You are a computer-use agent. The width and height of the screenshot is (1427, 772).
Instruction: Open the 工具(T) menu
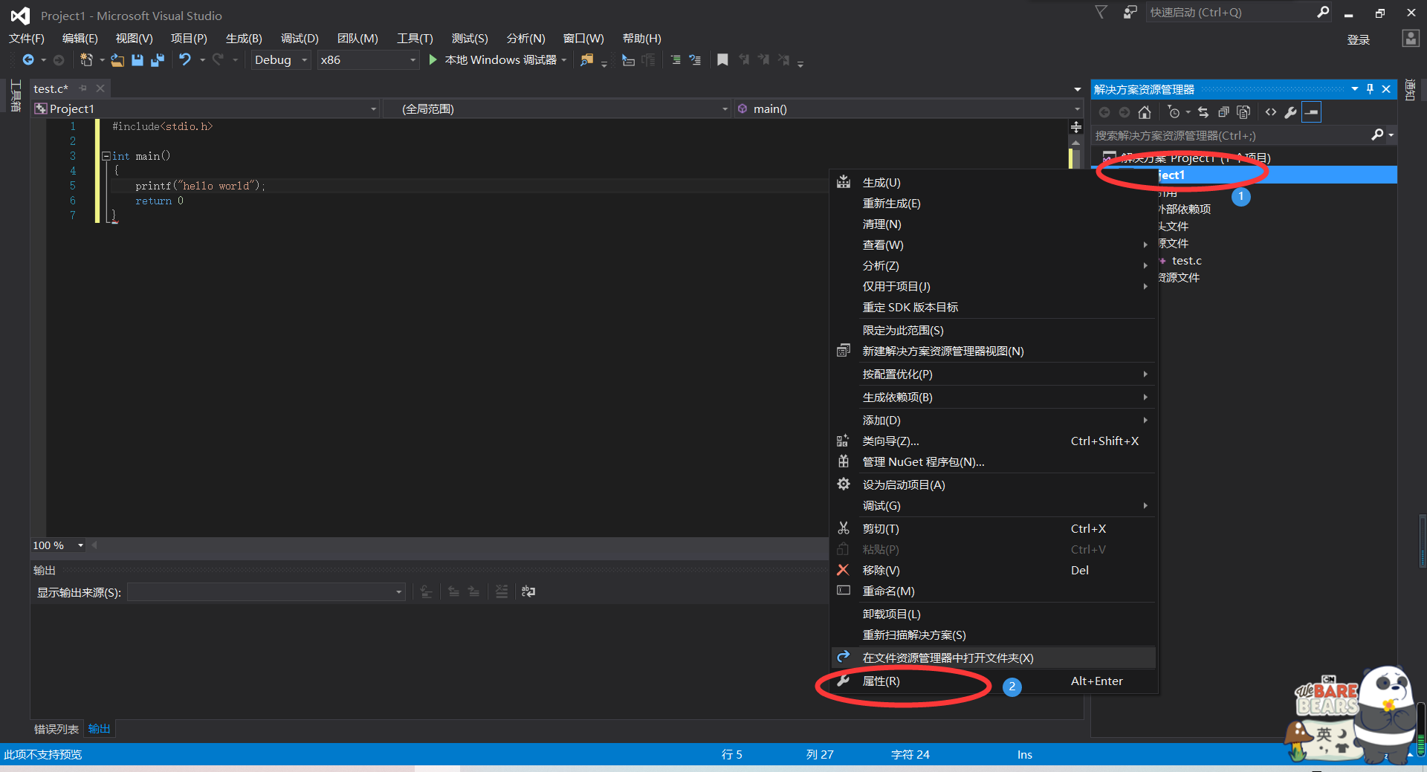click(x=415, y=39)
